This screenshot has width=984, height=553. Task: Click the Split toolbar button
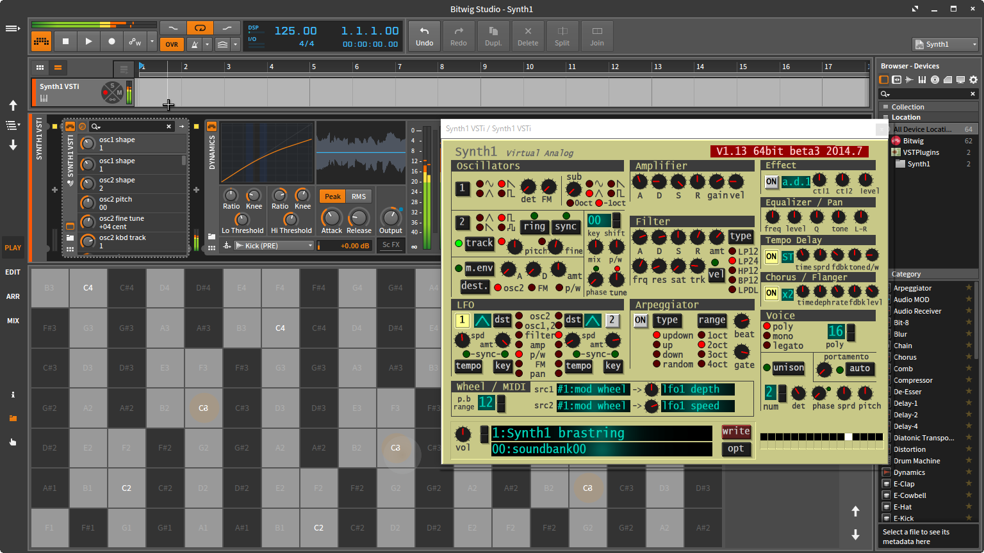point(562,36)
